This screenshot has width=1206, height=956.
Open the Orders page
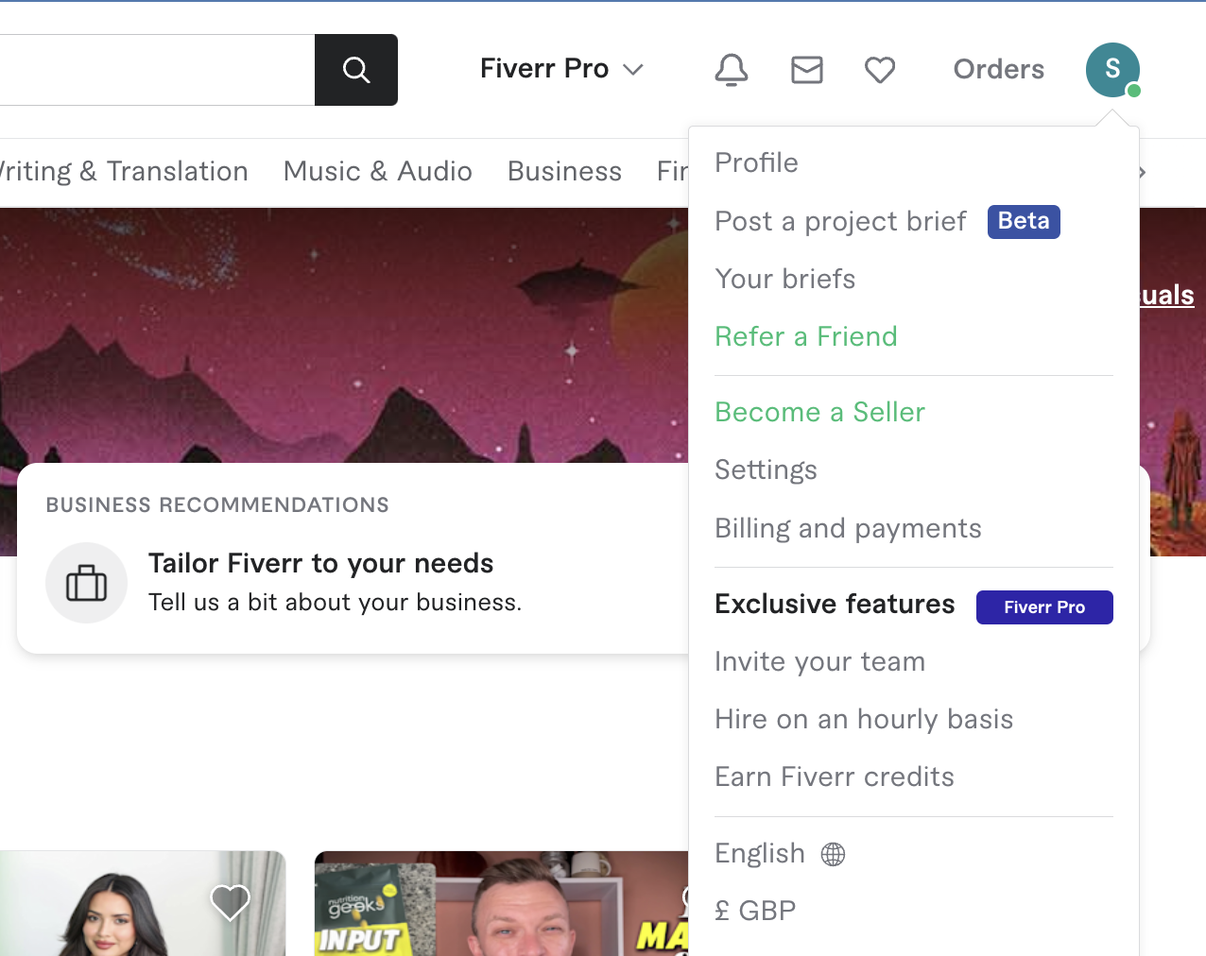pos(998,69)
